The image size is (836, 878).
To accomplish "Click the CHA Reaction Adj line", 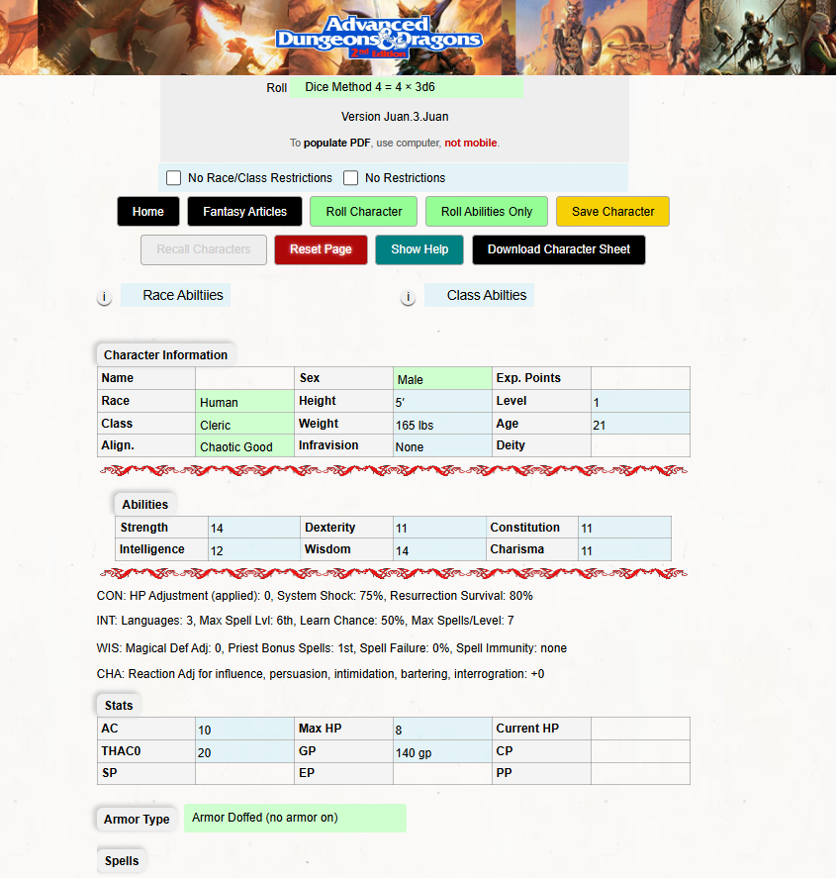I will [x=321, y=674].
